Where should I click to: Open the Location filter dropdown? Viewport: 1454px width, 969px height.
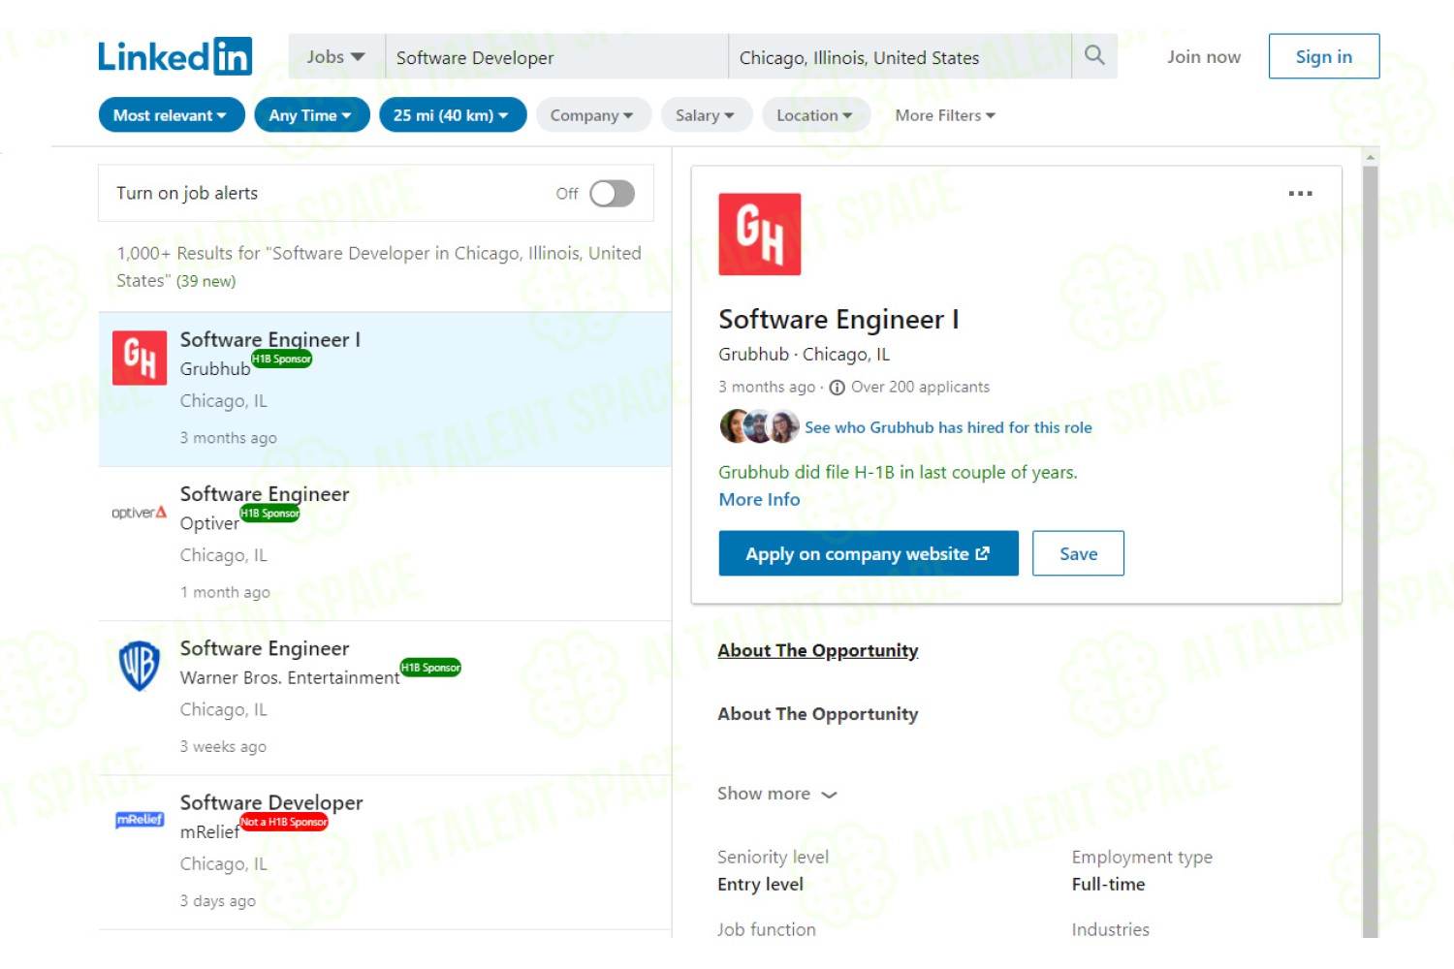coord(814,115)
